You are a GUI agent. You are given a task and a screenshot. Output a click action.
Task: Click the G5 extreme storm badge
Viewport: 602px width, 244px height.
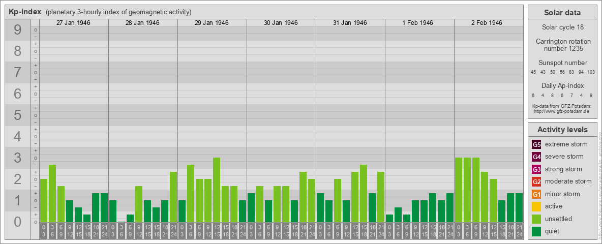tap(537, 145)
